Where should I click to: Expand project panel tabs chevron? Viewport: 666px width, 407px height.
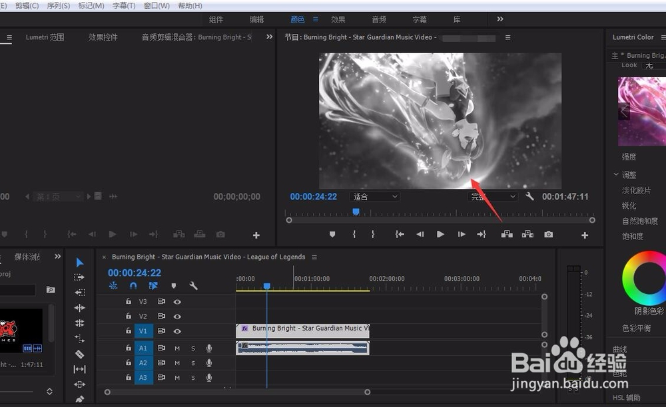tap(58, 257)
